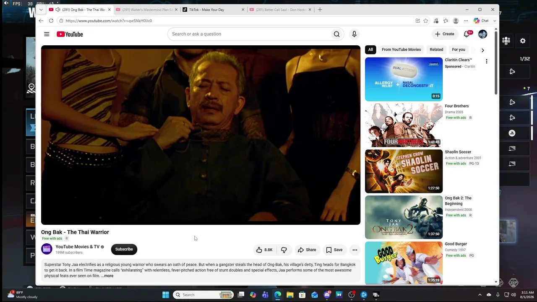This screenshot has height=302, width=537.
Task: Show hidden system tray icons
Action: [x=480, y=295]
